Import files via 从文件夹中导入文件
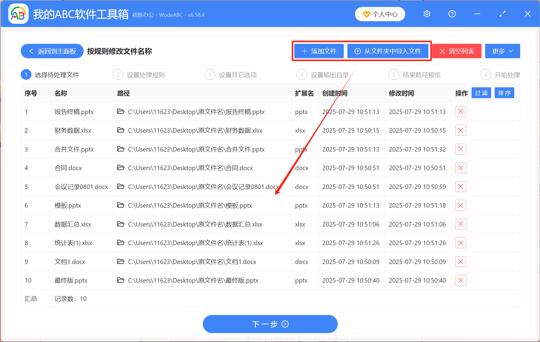 tap(388, 51)
